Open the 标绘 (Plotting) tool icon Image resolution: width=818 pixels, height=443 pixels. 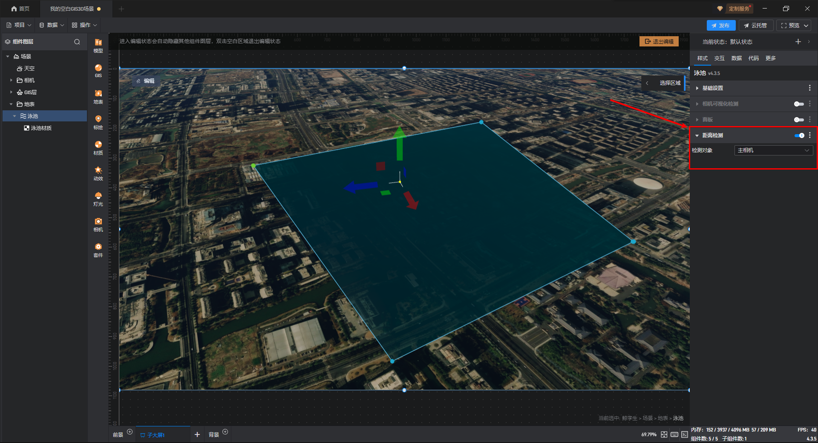(98, 122)
